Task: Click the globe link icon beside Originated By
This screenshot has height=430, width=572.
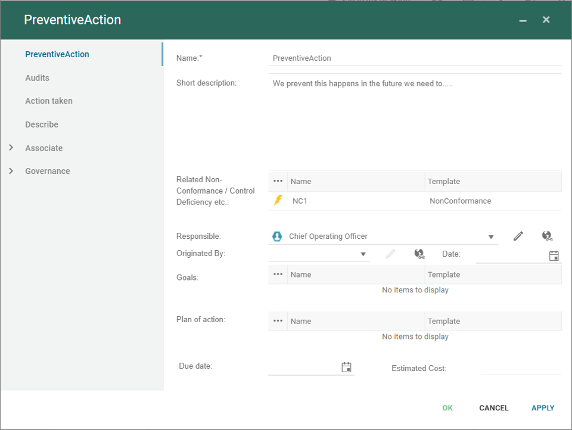Action: tap(419, 254)
